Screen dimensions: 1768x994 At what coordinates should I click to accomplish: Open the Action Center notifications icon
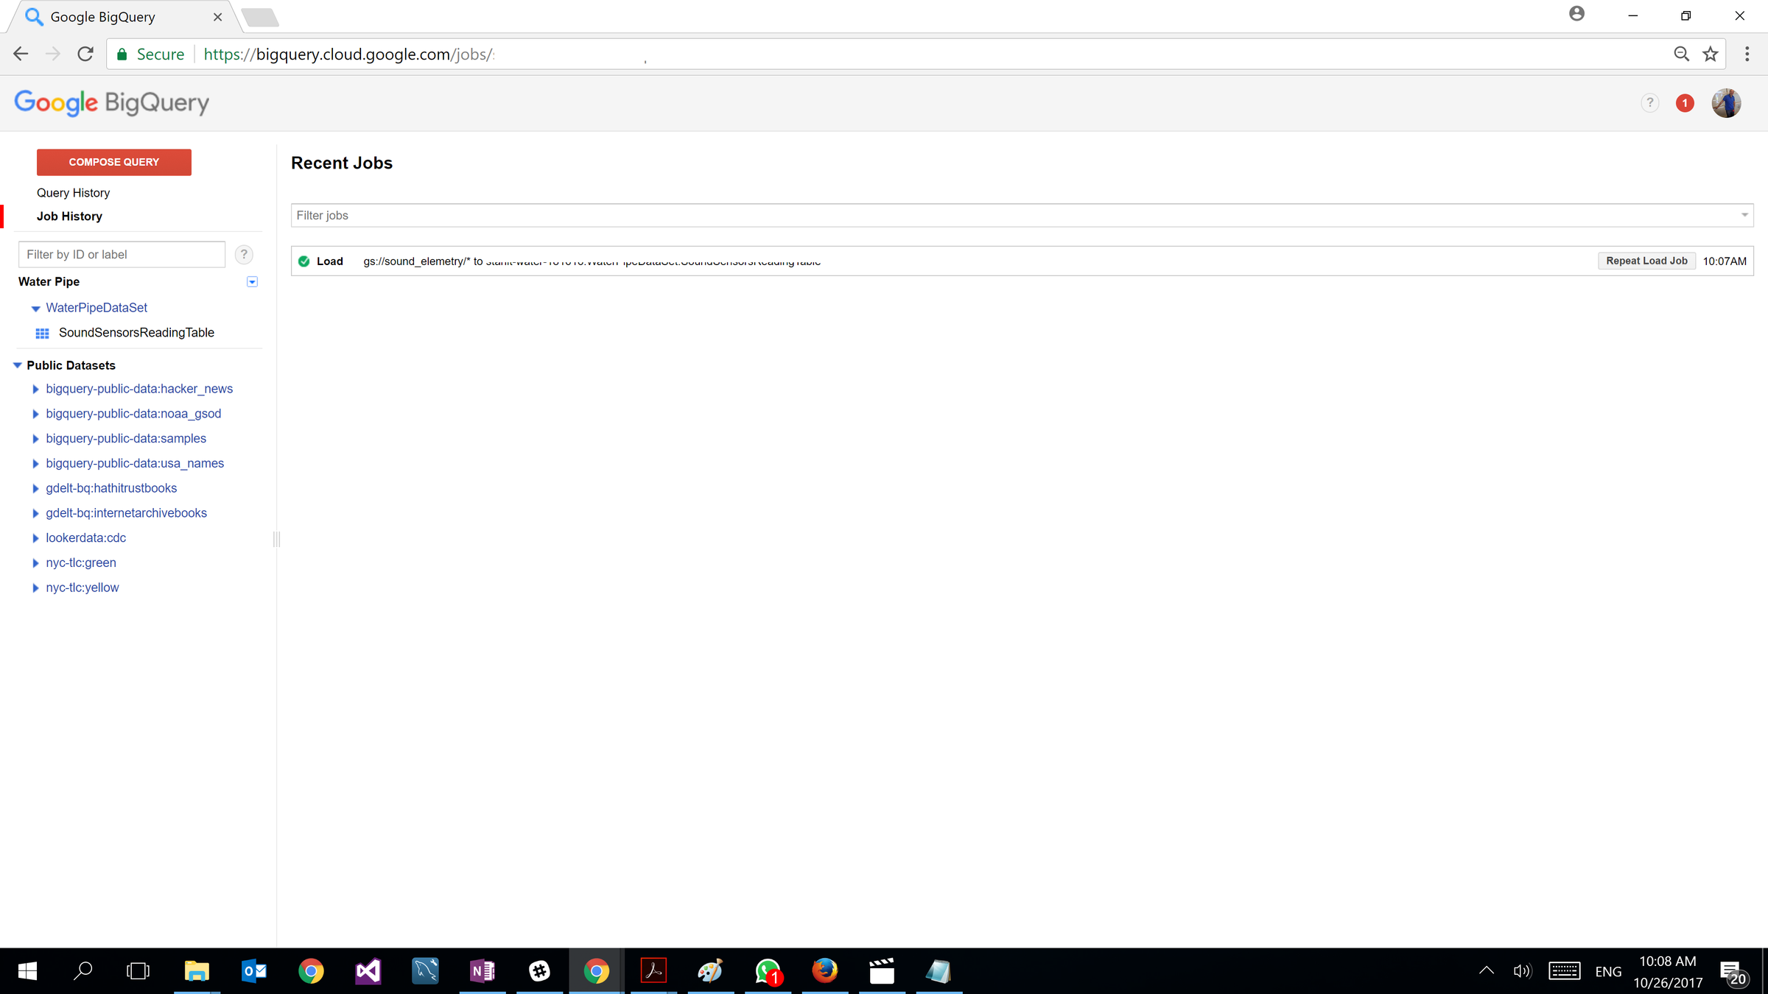coord(1733,973)
